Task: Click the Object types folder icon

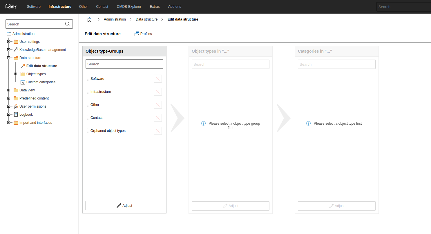Action: pyautogui.click(x=23, y=74)
